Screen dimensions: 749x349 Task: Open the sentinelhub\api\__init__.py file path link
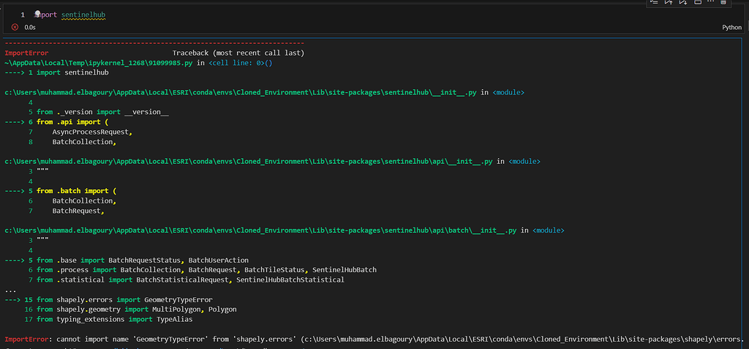(249, 162)
